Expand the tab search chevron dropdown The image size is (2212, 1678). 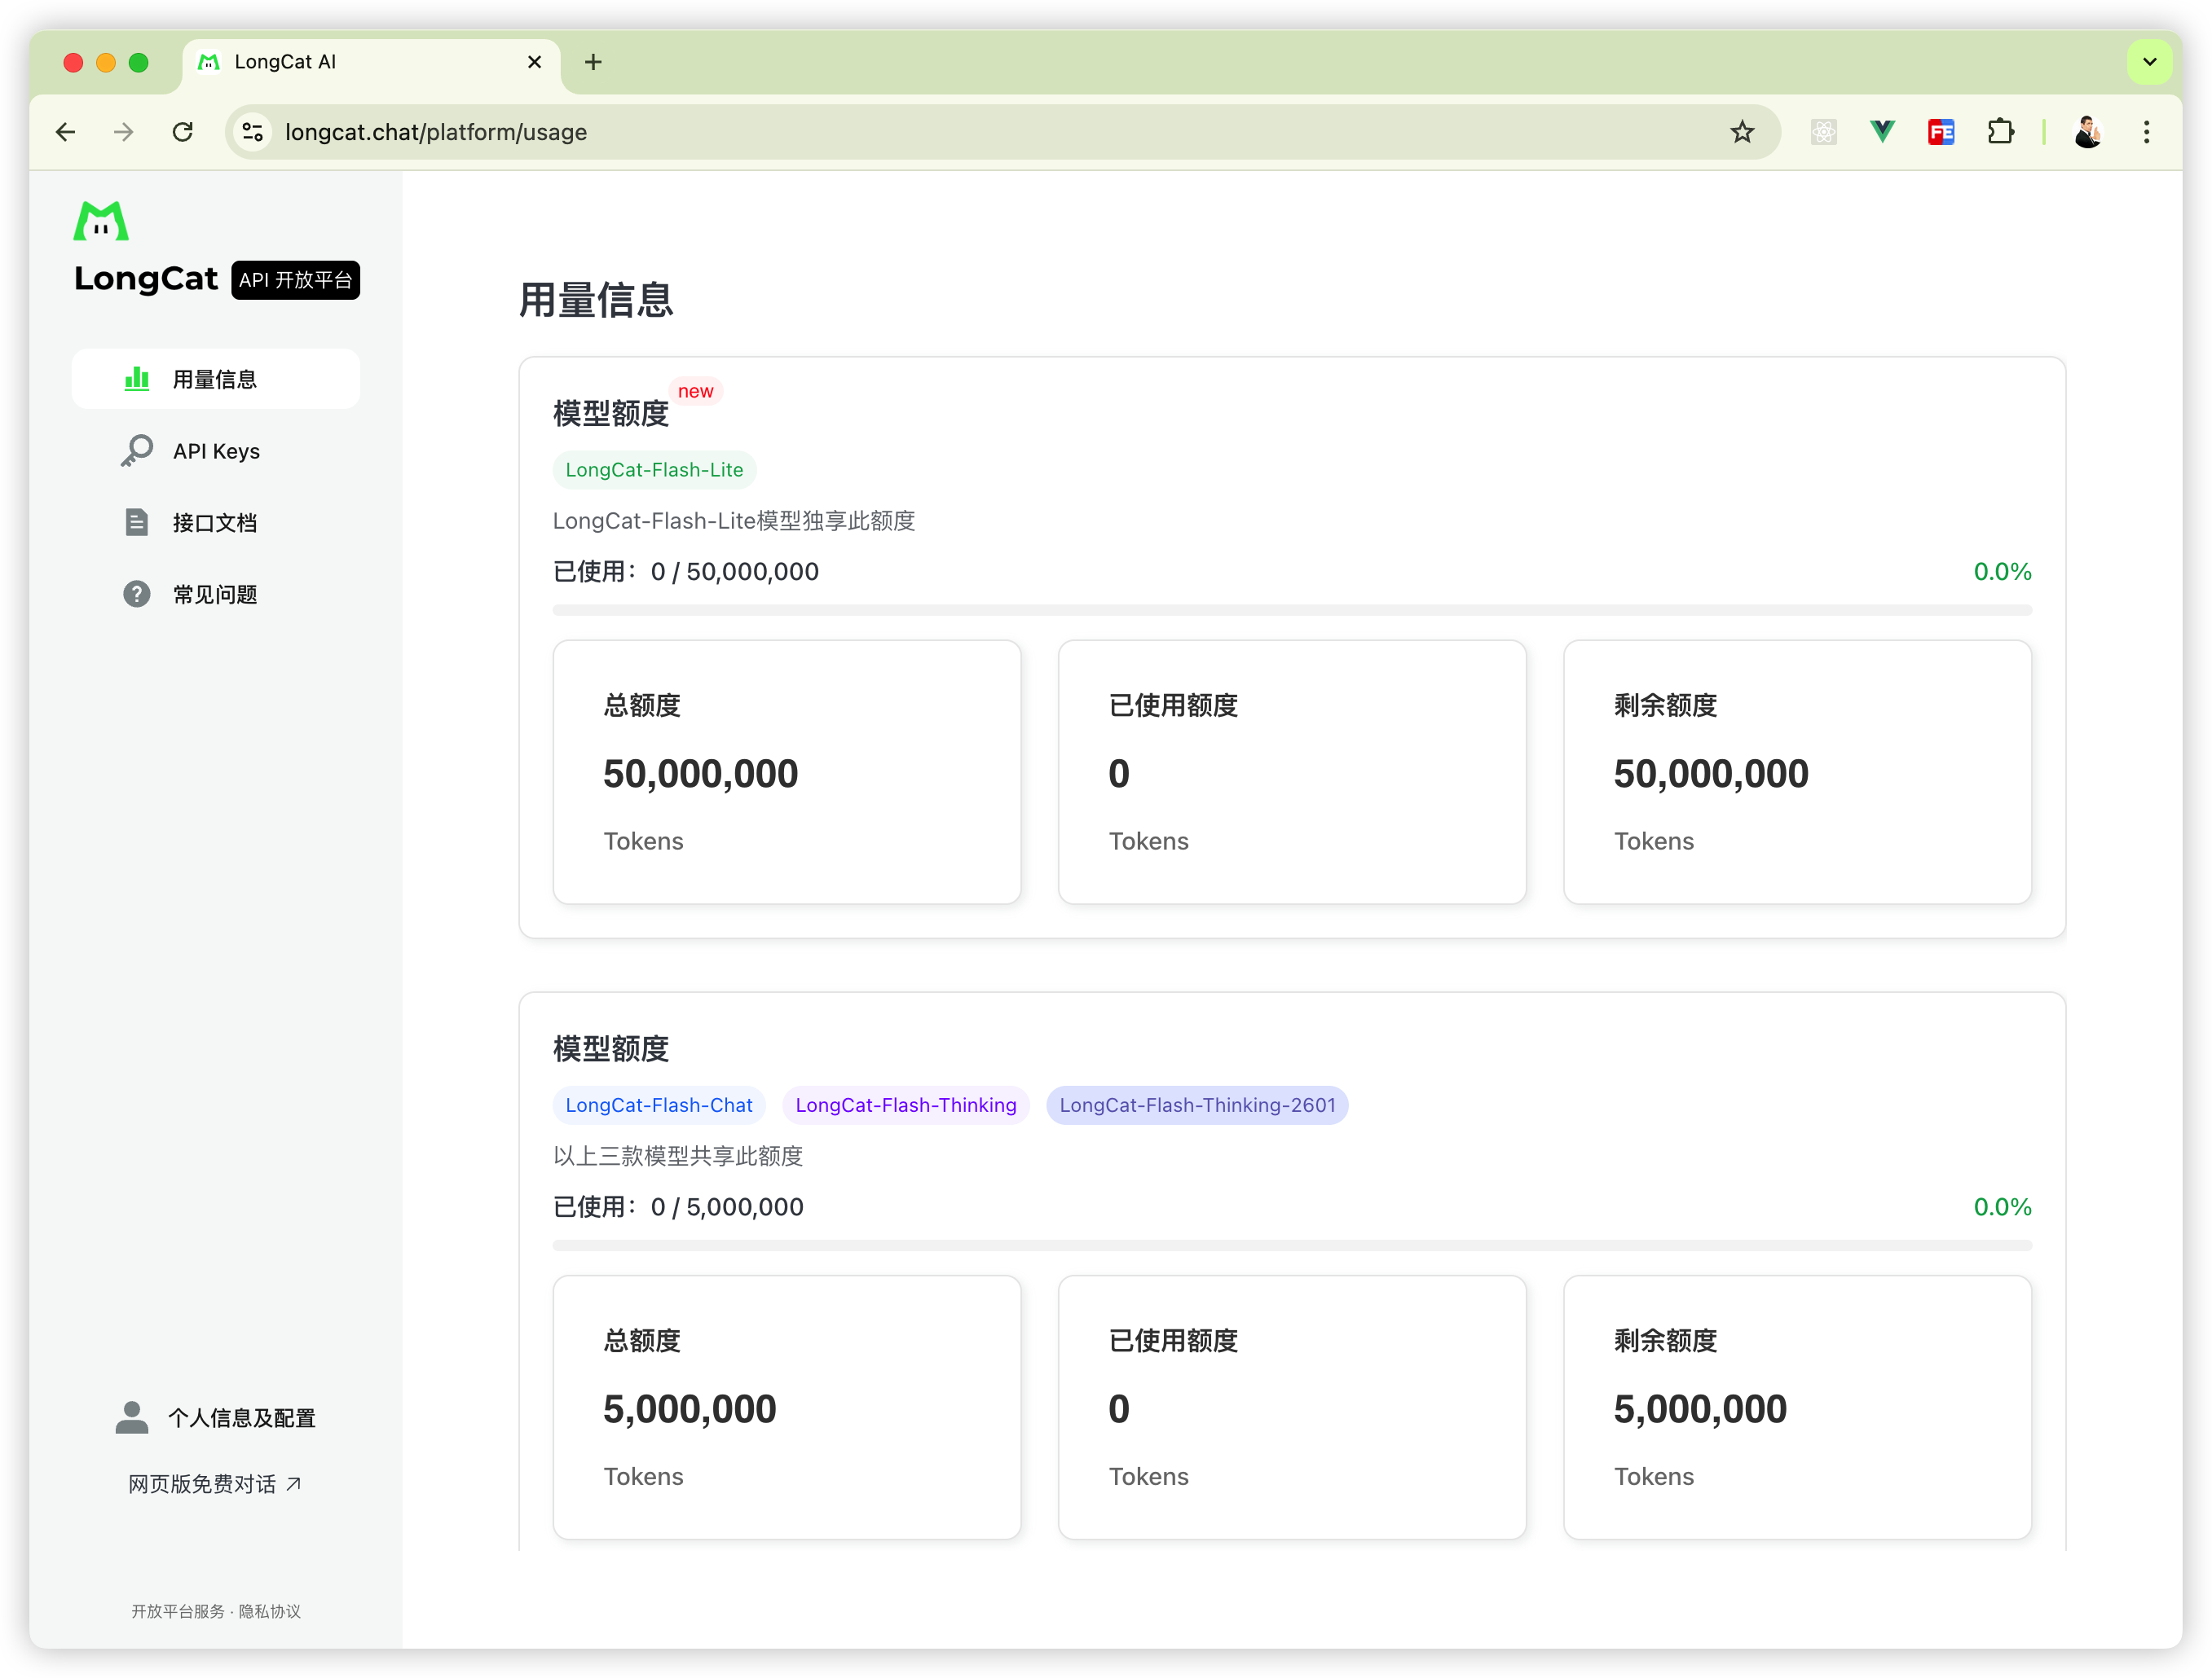pos(2149,62)
